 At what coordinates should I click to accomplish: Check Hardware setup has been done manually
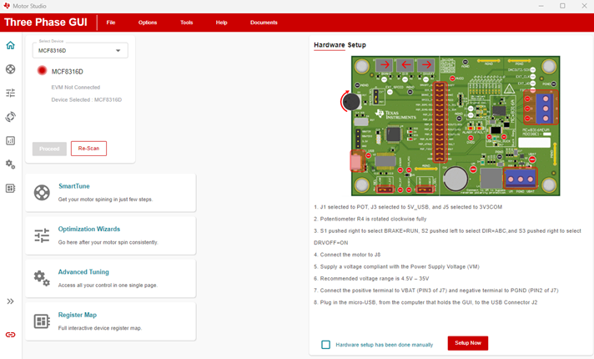[325, 344]
